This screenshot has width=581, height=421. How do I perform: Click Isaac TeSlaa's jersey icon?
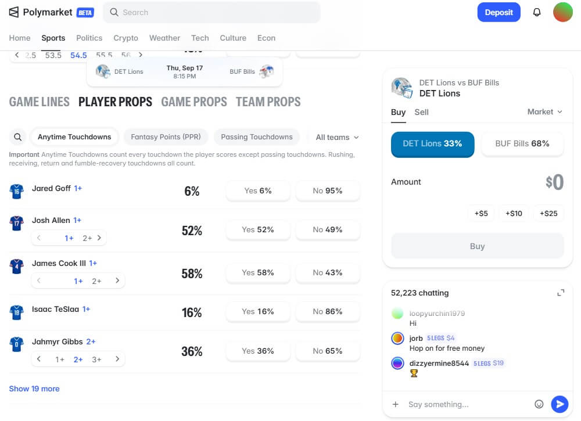pyautogui.click(x=17, y=312)
